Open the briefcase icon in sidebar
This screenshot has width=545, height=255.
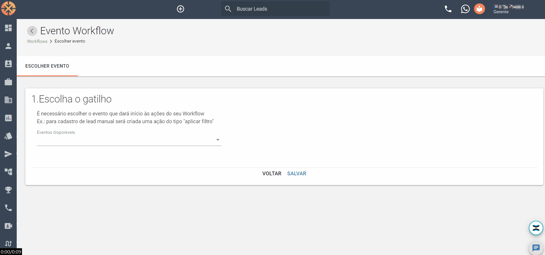tap(8, 82)
